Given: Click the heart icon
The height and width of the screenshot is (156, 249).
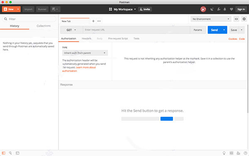Looking at the screenshot, I should (232, 9).
